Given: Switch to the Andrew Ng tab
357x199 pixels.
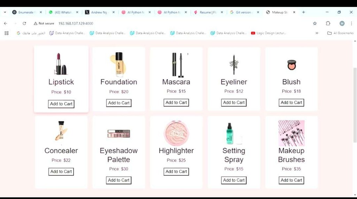Looking at the screenshot, I should pyautogui.click(x=100, y=12).
